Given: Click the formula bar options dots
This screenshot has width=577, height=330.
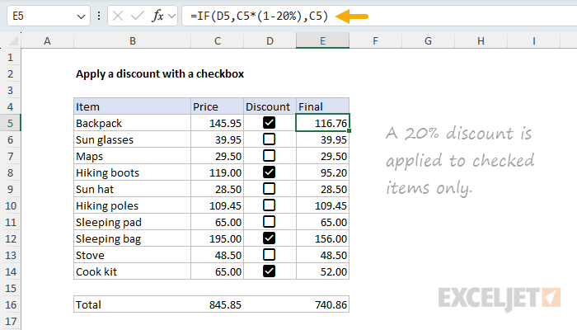Looking at the screenshot, I should (x=99, y=16).
